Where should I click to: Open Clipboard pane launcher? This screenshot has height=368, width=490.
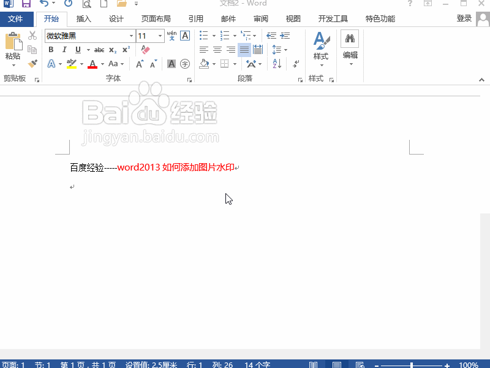[x=37, y=80]
